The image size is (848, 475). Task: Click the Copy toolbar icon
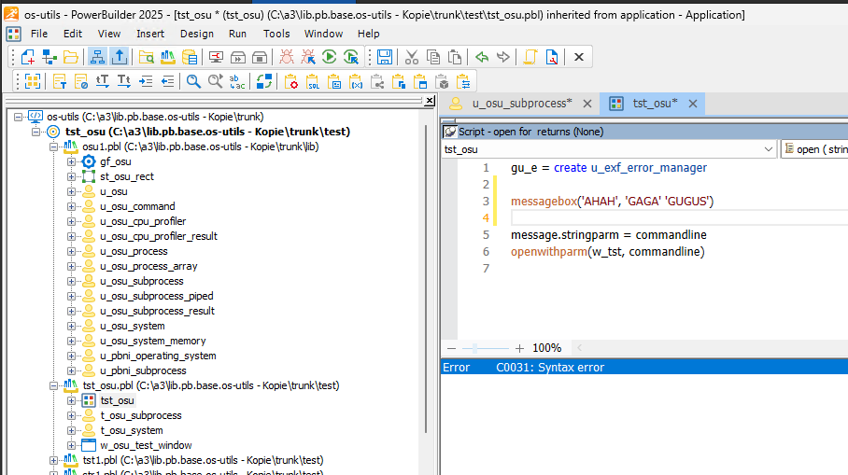click(x=433, y=57)
